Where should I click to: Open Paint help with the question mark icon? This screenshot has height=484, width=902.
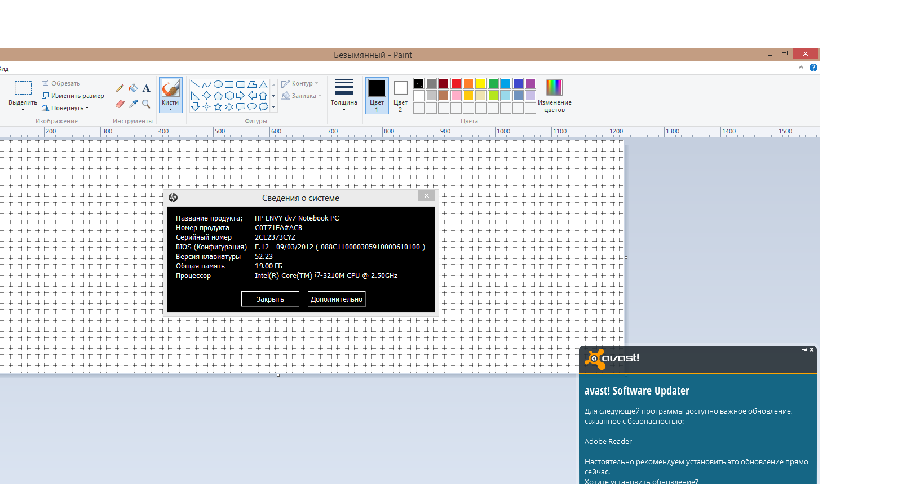(813, 68)
